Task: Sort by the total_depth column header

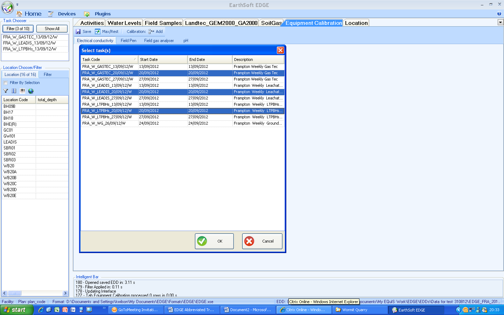Action: (52, 100)
